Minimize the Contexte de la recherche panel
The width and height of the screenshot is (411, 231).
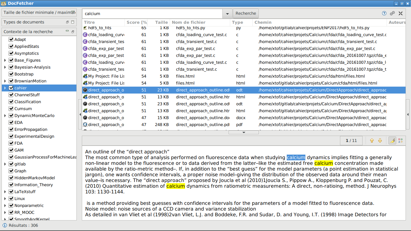click(x=67, y=31)
